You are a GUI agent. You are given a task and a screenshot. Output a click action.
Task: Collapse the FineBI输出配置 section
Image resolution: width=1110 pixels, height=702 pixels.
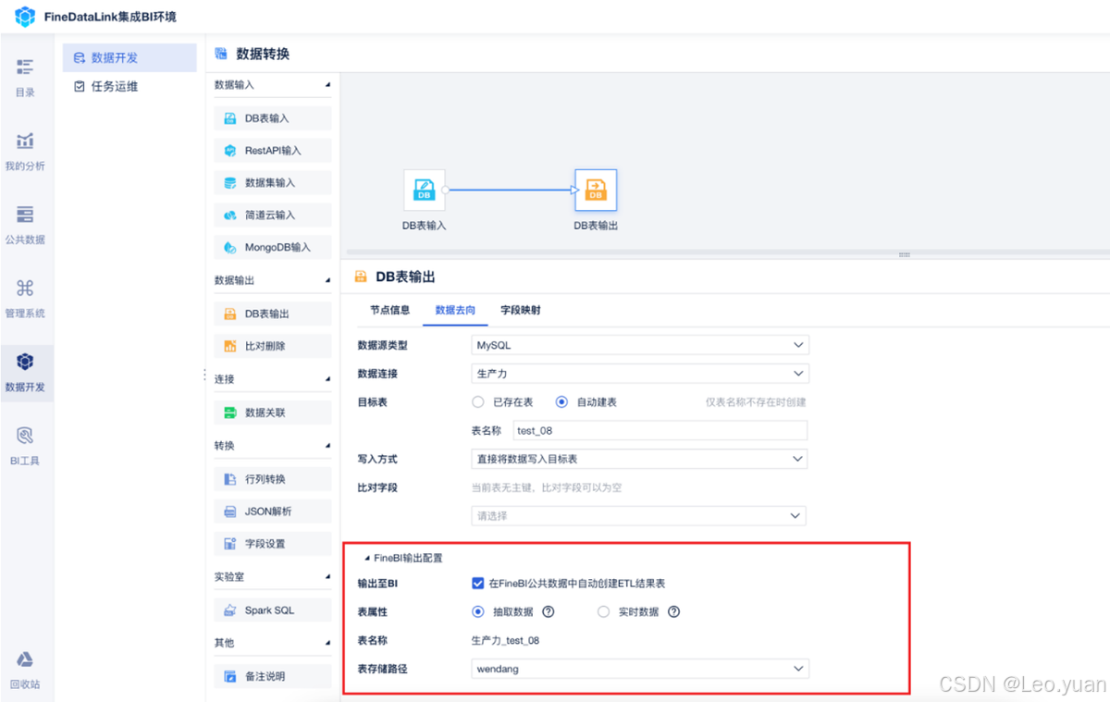[367, 559]
